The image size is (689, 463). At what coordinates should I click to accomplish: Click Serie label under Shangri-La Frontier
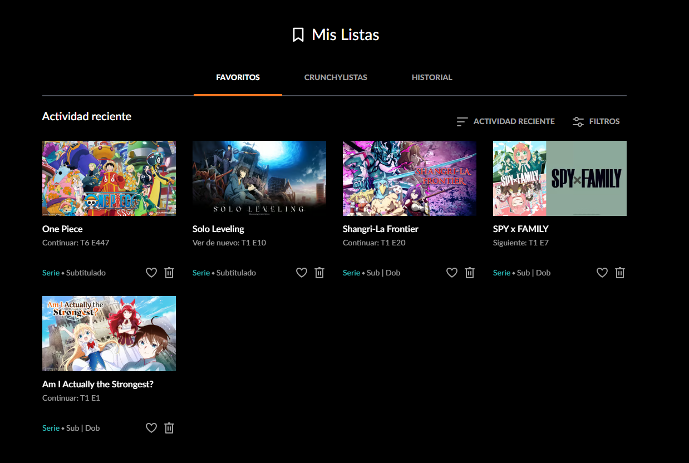pos(351,273)
